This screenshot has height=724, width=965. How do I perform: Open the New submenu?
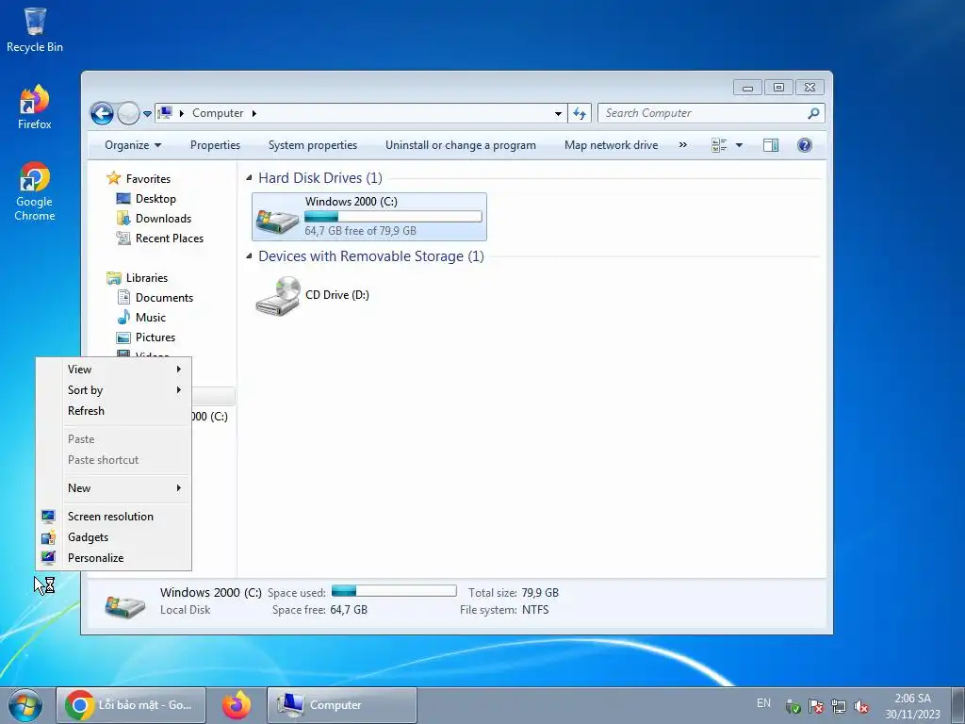(114, 488)
